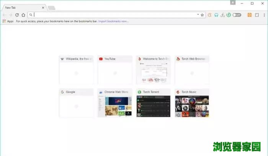Click the search magnifier in address bar
This screenshot has height=156, width=268.
(31, 15)
